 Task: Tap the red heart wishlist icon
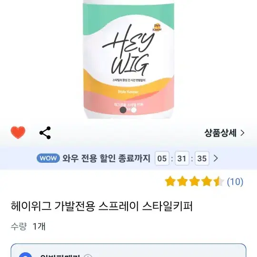click(x=18, y=132)
